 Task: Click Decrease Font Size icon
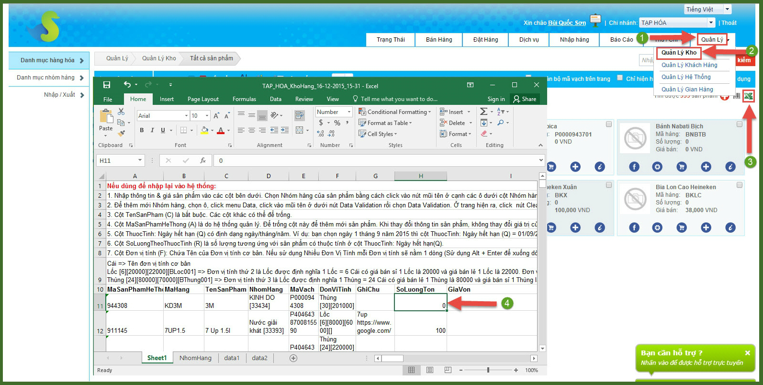pyautogui.click(x=227, y=115)
